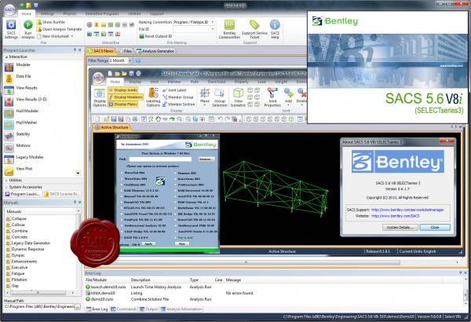
Task: Click the green Run Analysis button
Action: click(x=28, y=29)
